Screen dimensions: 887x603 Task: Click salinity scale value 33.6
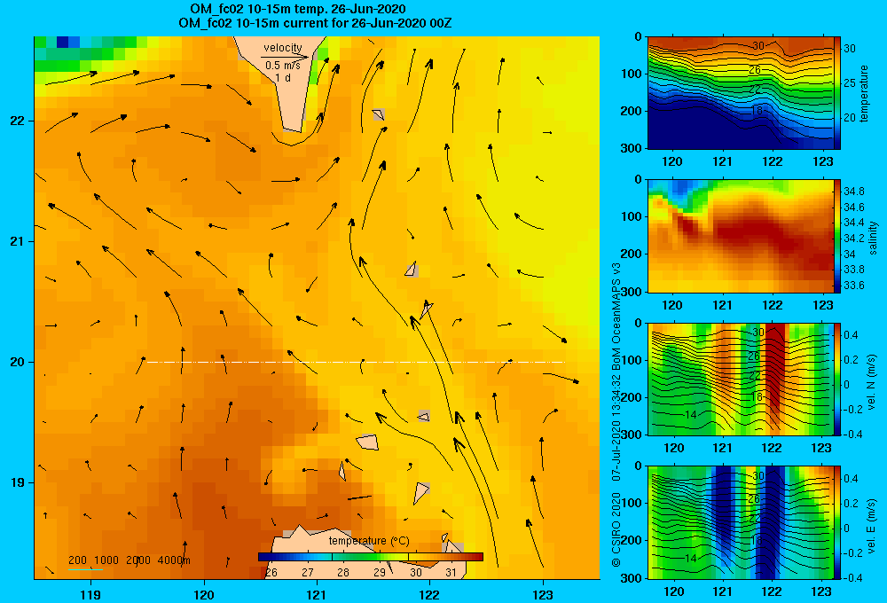point(853,286)
